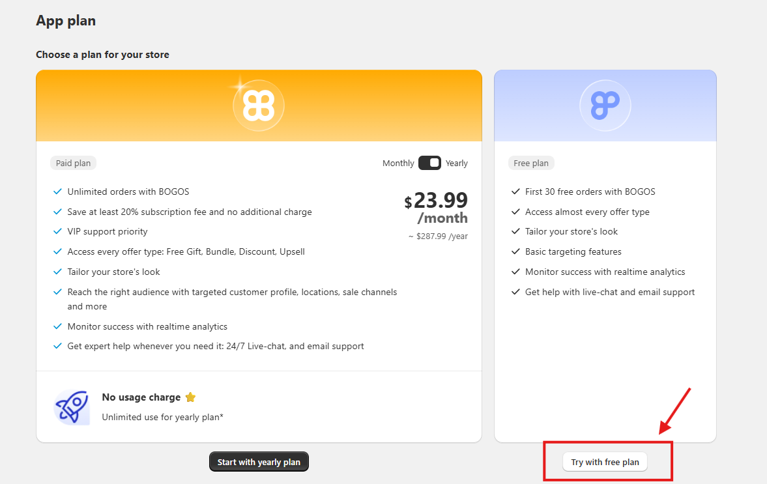Click Reach the right audience text
This screenshot has width=767, height=484.
233,299
